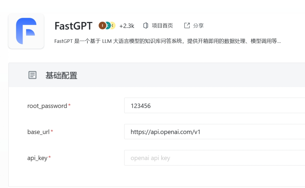Click the share arrow icon

click(x=187, y=26)
